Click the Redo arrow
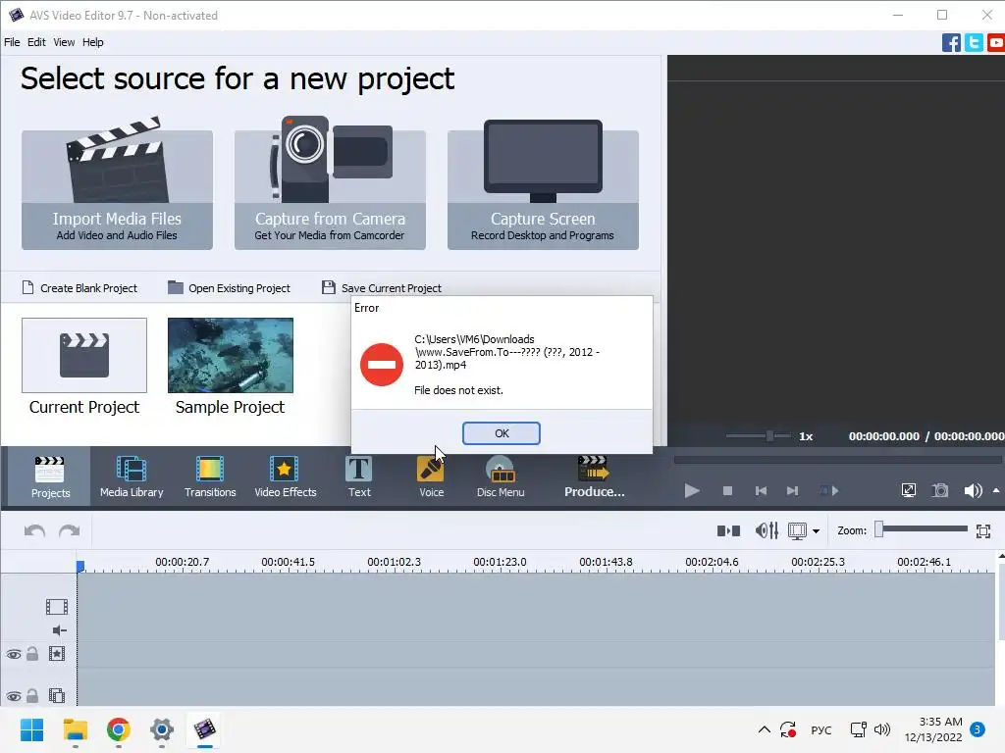 (70, 530)
